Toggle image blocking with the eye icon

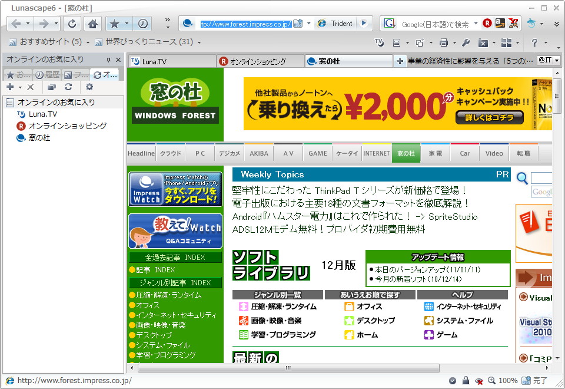point(478,381)
